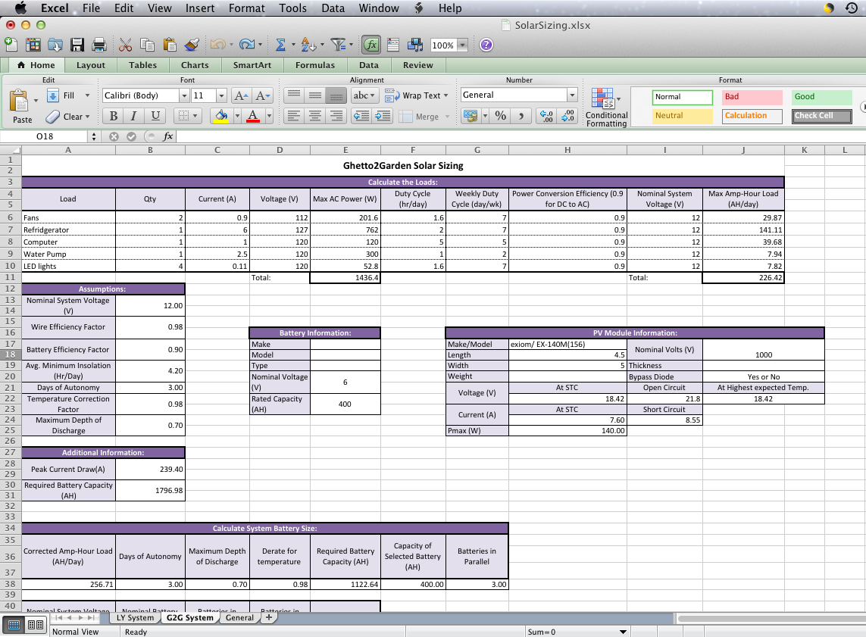Viewport: 866px width, 637px height.
Task: Click the Increase Decimal icon
Action: click(545, 116)
